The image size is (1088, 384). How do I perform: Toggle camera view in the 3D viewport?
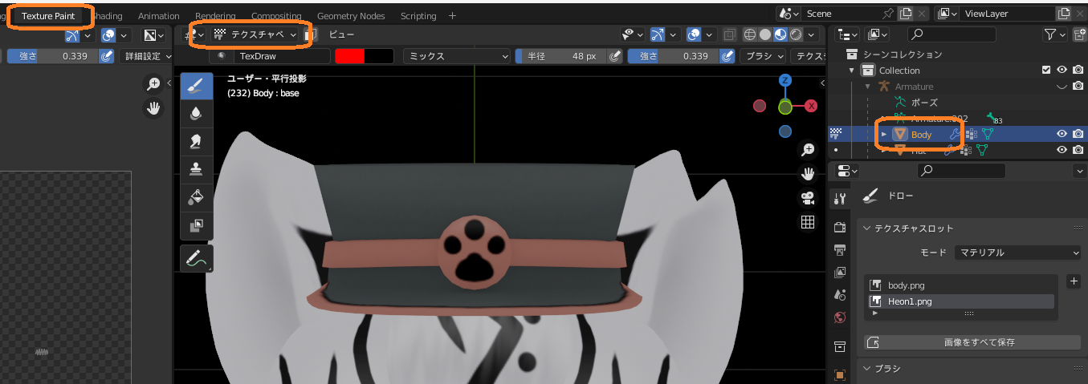pyautogui.click(x=808, y=198)
